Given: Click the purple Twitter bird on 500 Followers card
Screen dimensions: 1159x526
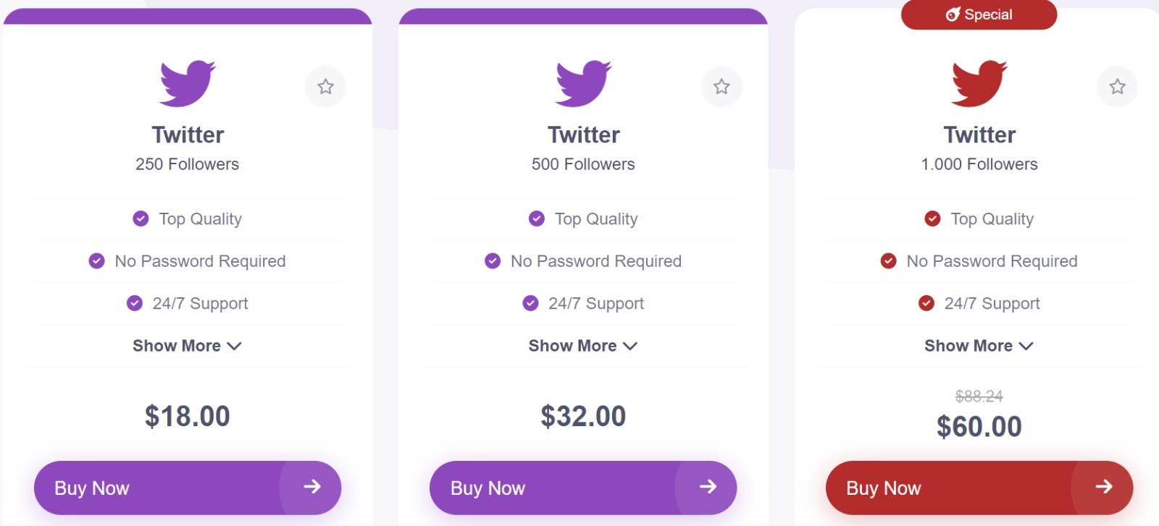Looking at the screenshot, I should tap(584, 83).
